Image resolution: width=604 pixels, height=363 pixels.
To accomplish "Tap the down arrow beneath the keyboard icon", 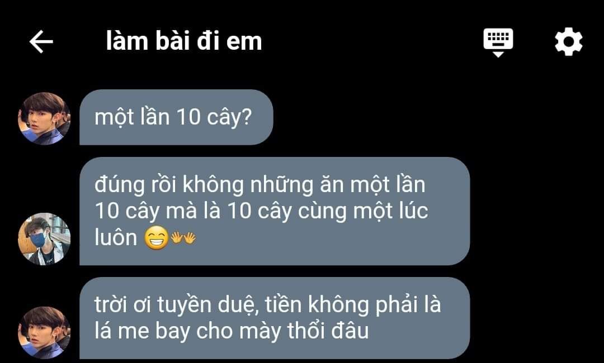I will [x=498, y=55].
